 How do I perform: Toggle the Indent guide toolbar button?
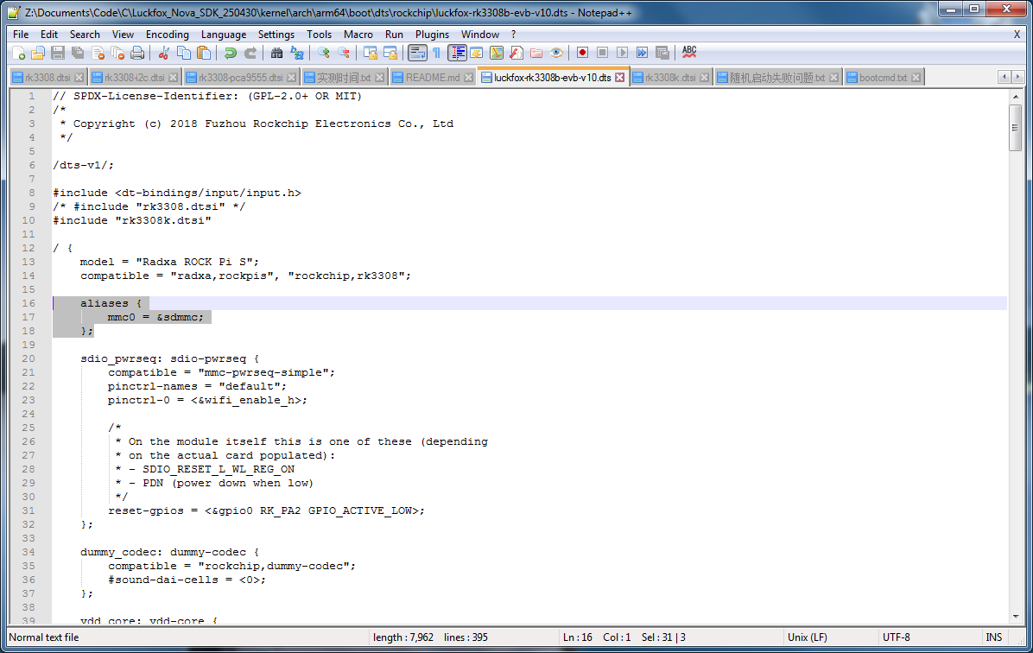(457, 53)
